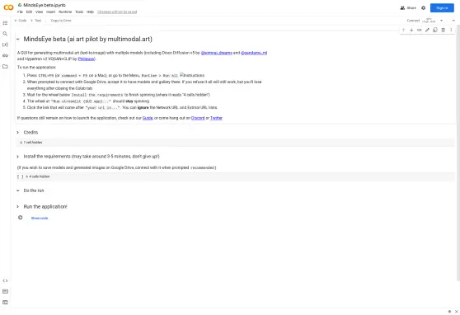This screenshot has height=315, width=460.
Task: Open the files folder icon in sidebar
Action: click(x=5, y=66)
